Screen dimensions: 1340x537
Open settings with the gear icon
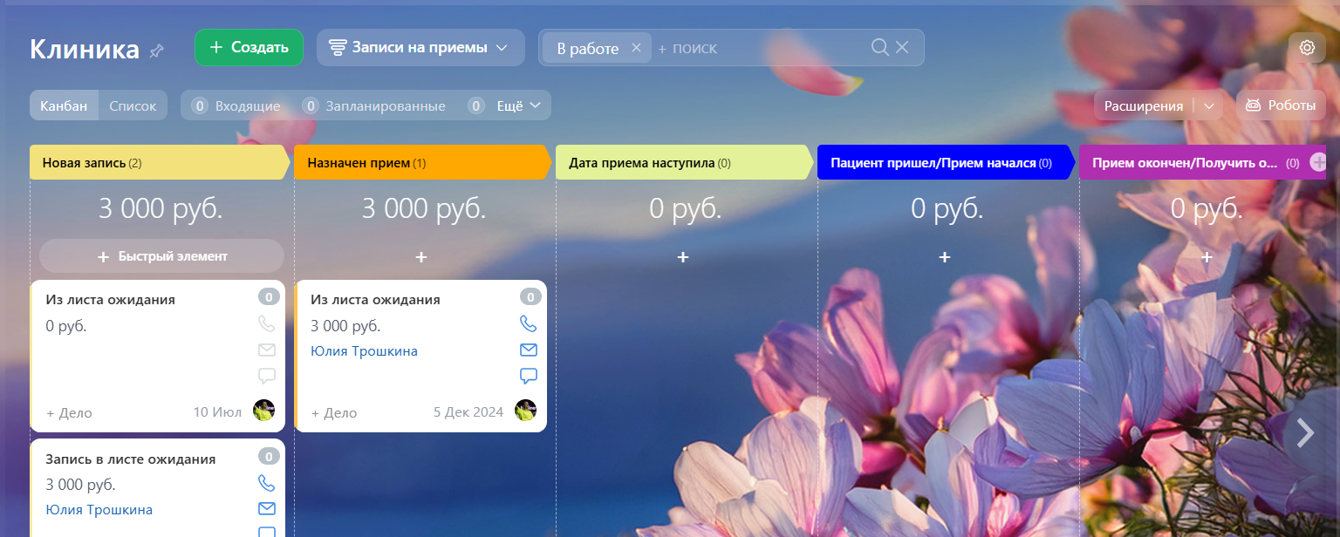pyautogui.click(x=1307, y=48)
